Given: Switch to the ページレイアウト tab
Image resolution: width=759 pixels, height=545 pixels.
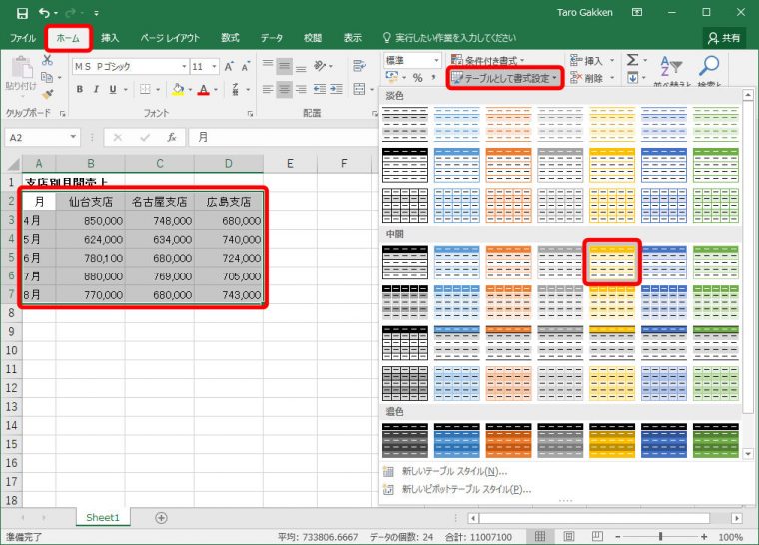Looking at the screenshot, I should 170,38.
